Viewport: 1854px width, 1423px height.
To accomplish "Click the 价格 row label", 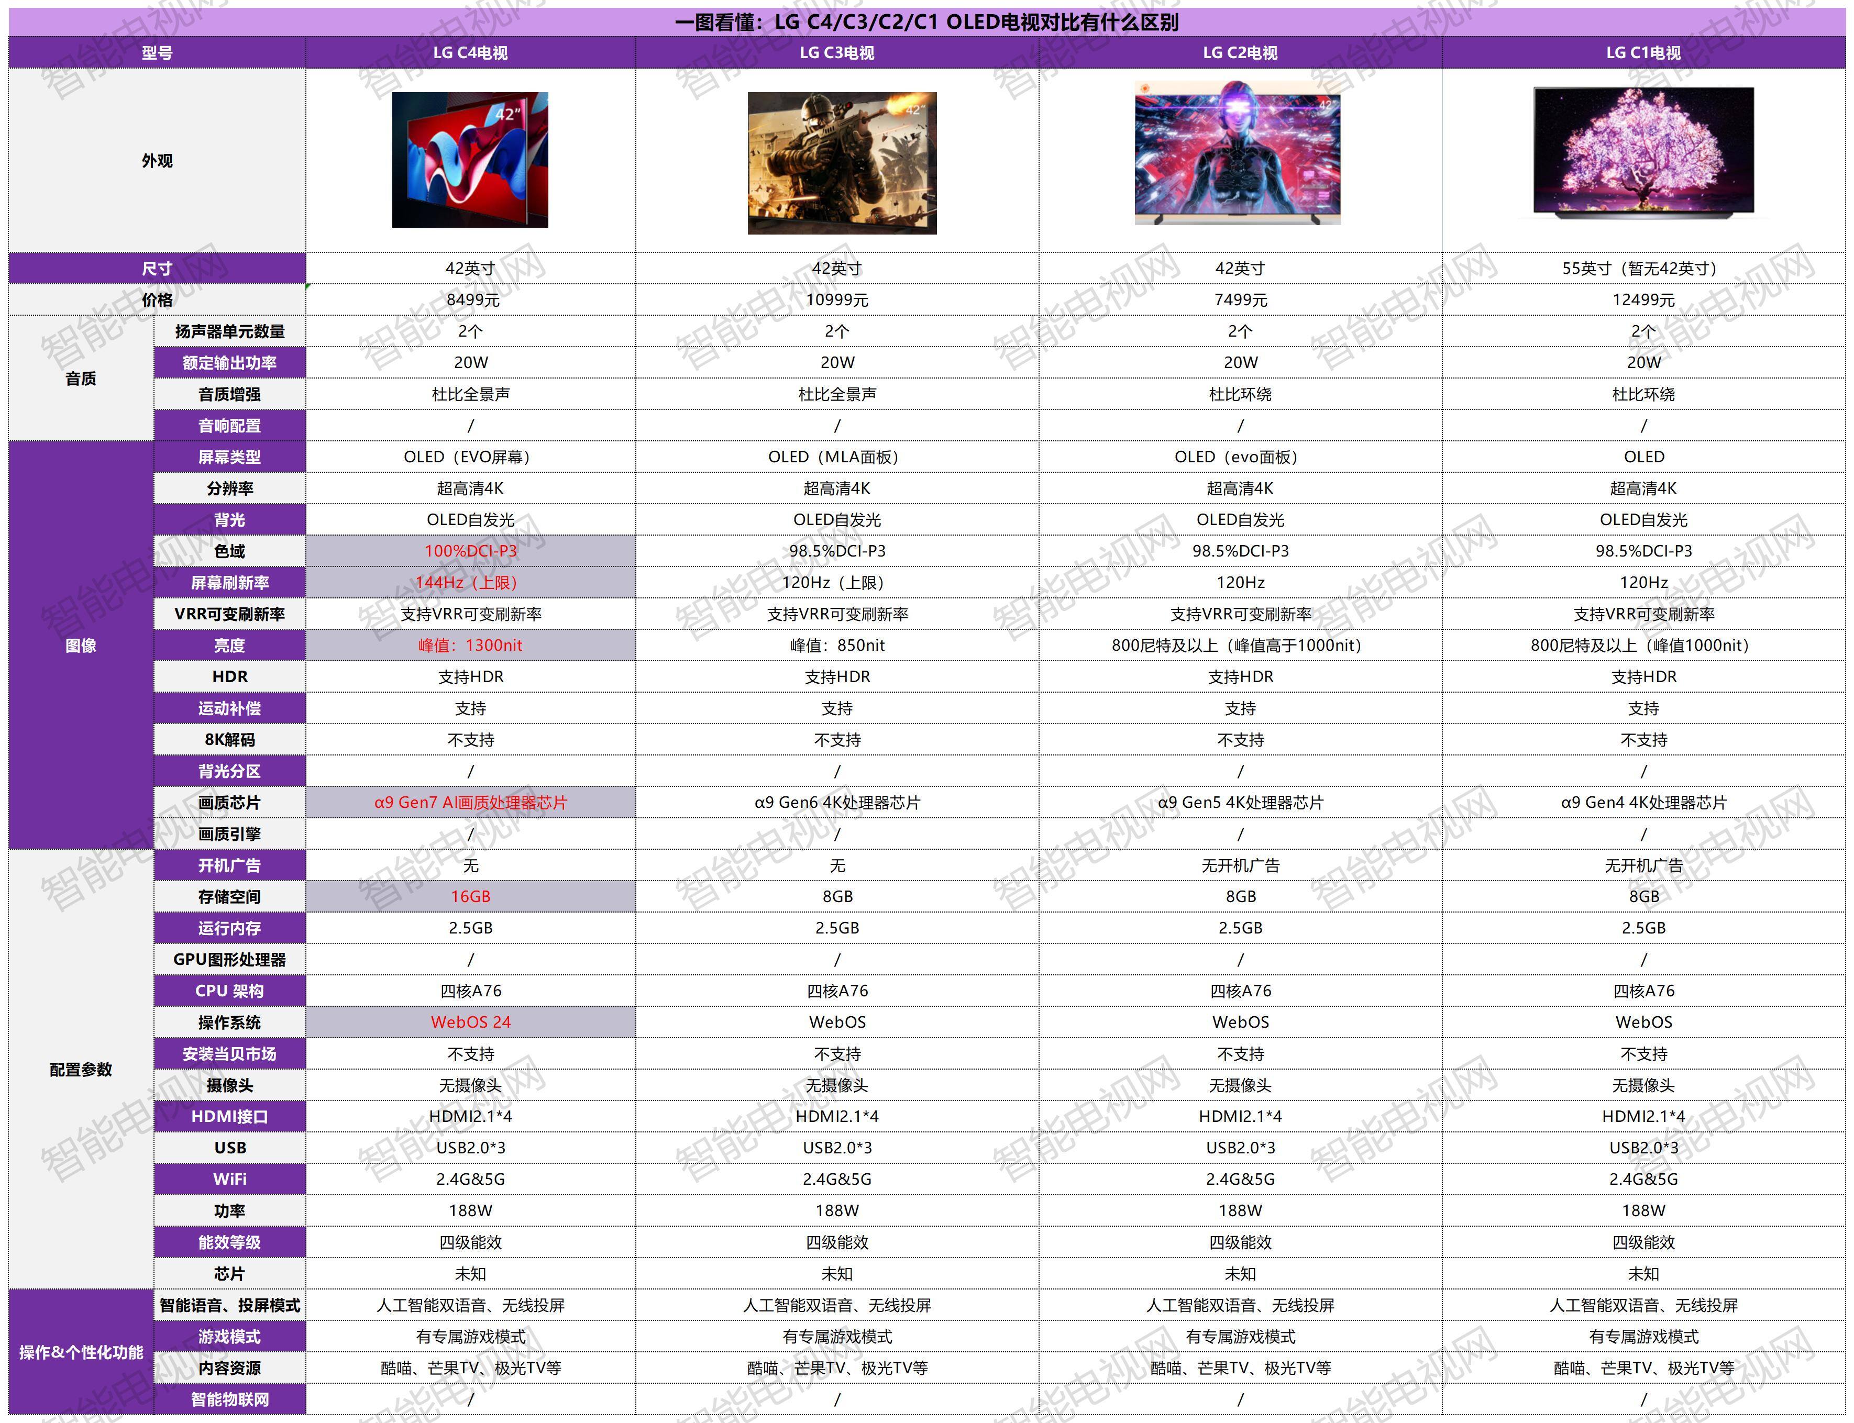I will point(157,300).
